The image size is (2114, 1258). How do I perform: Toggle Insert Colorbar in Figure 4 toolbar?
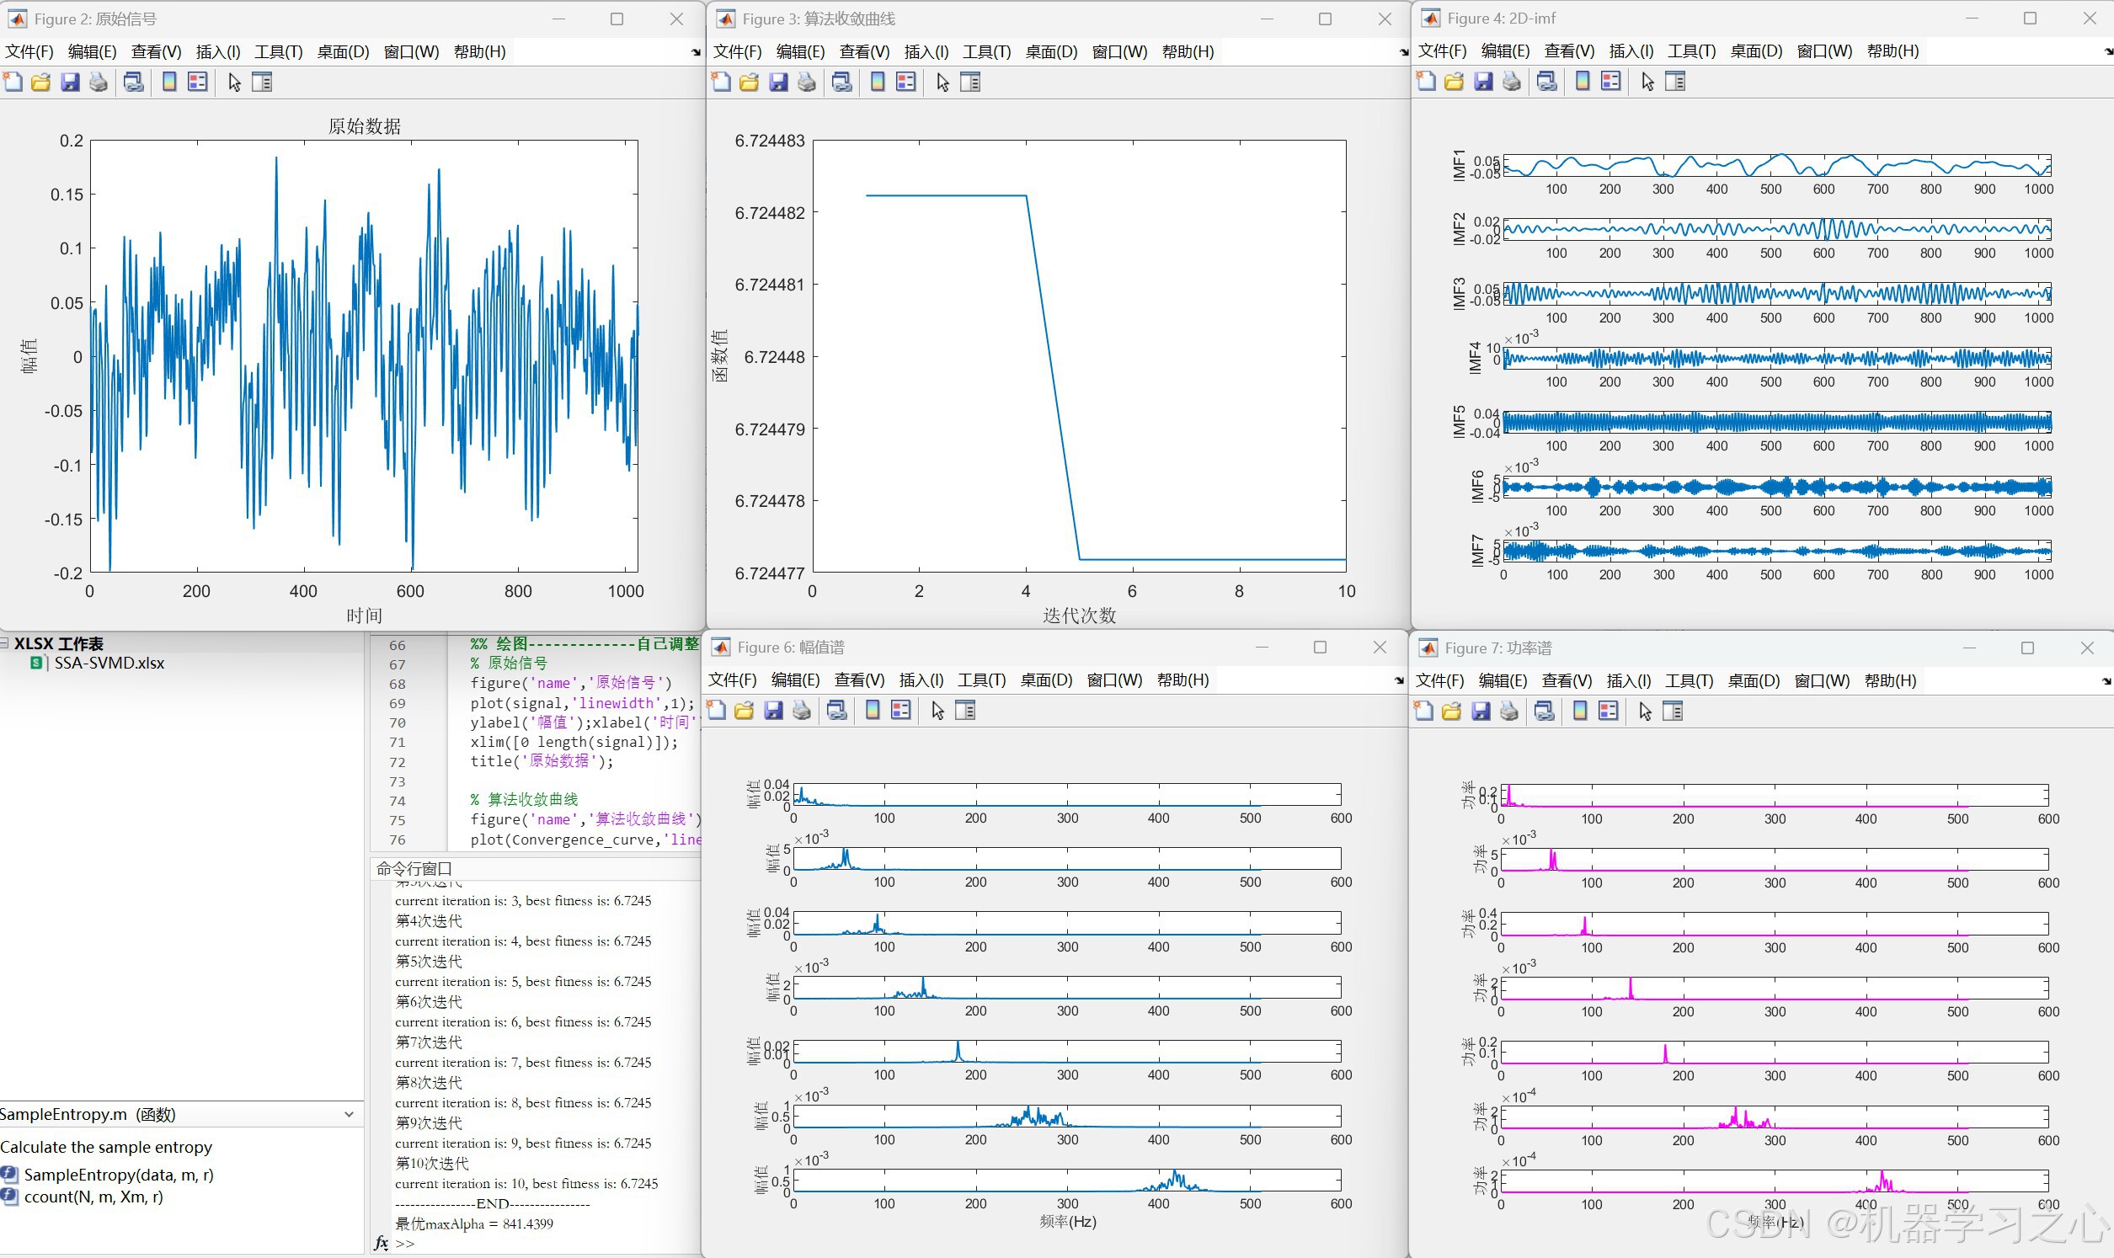[x=1582, y=82]
